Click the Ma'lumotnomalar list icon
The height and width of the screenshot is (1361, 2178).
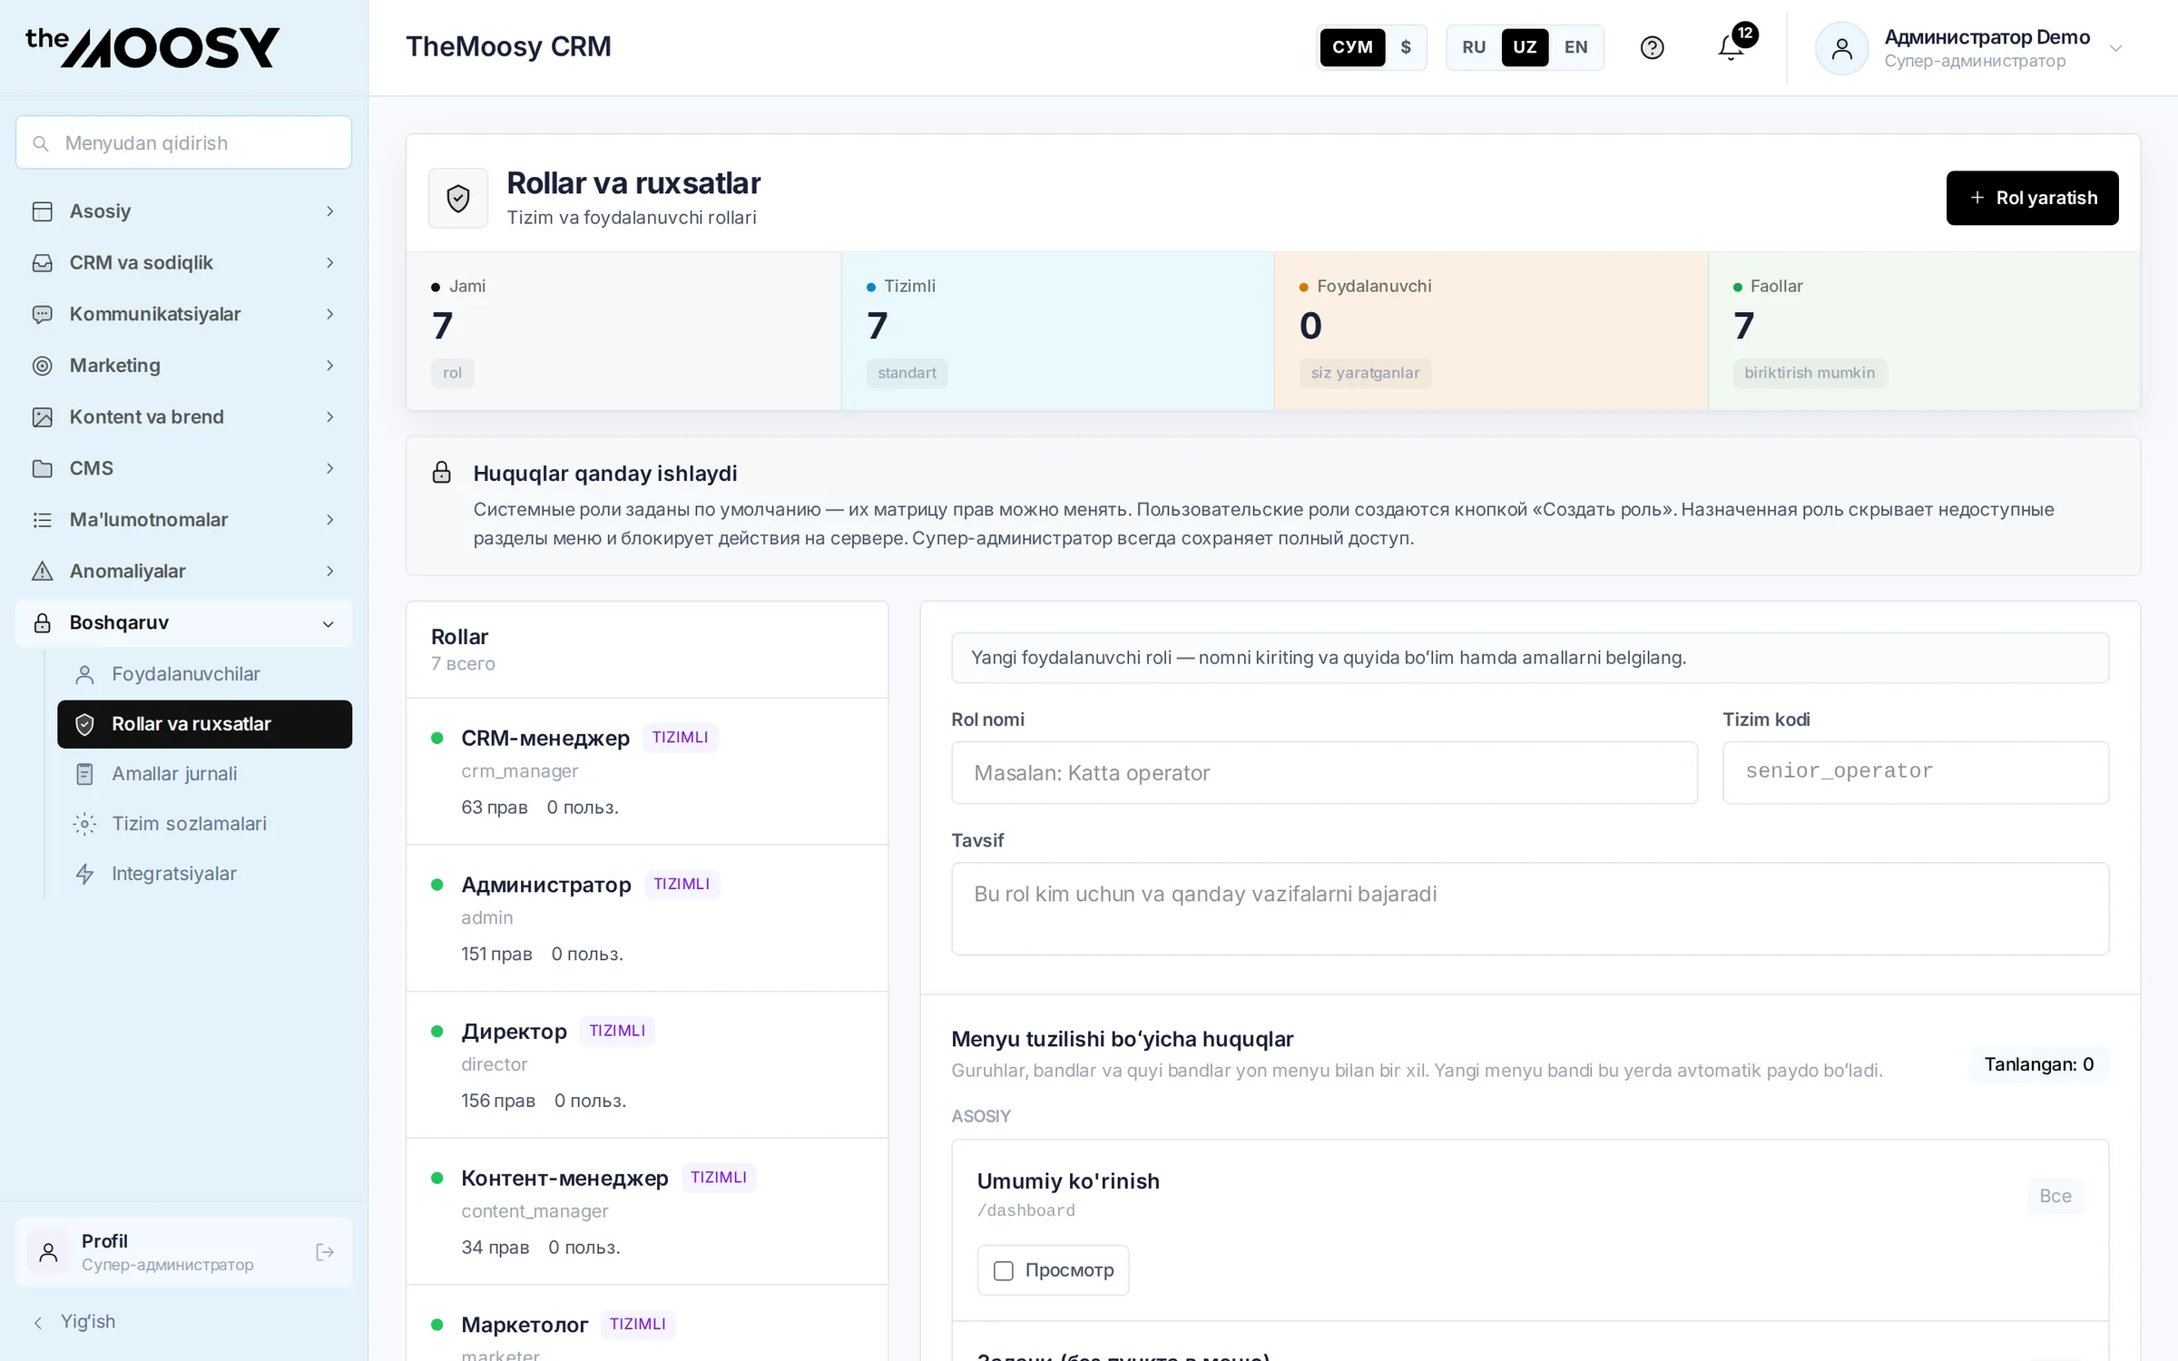click(x=43, y=520)
